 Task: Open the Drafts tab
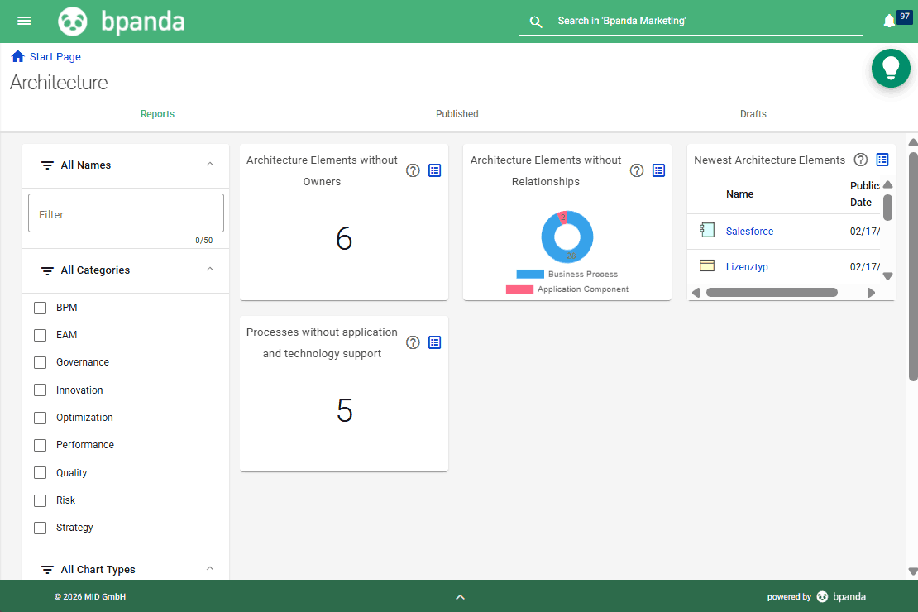click(753, 113)
